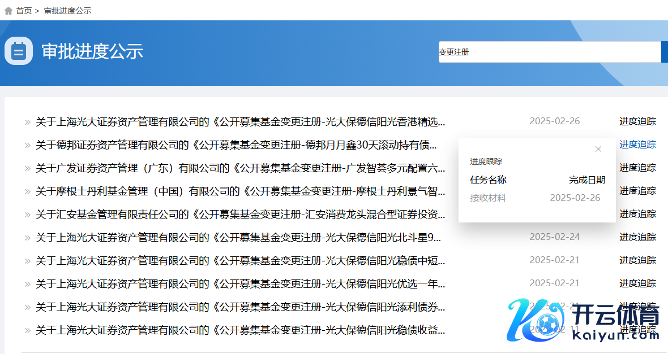Open 审批进度公示 breadcrumb item

67,11
